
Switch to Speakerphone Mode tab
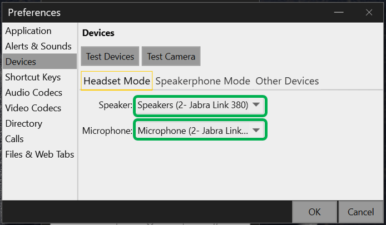click(x=202, y=81)
